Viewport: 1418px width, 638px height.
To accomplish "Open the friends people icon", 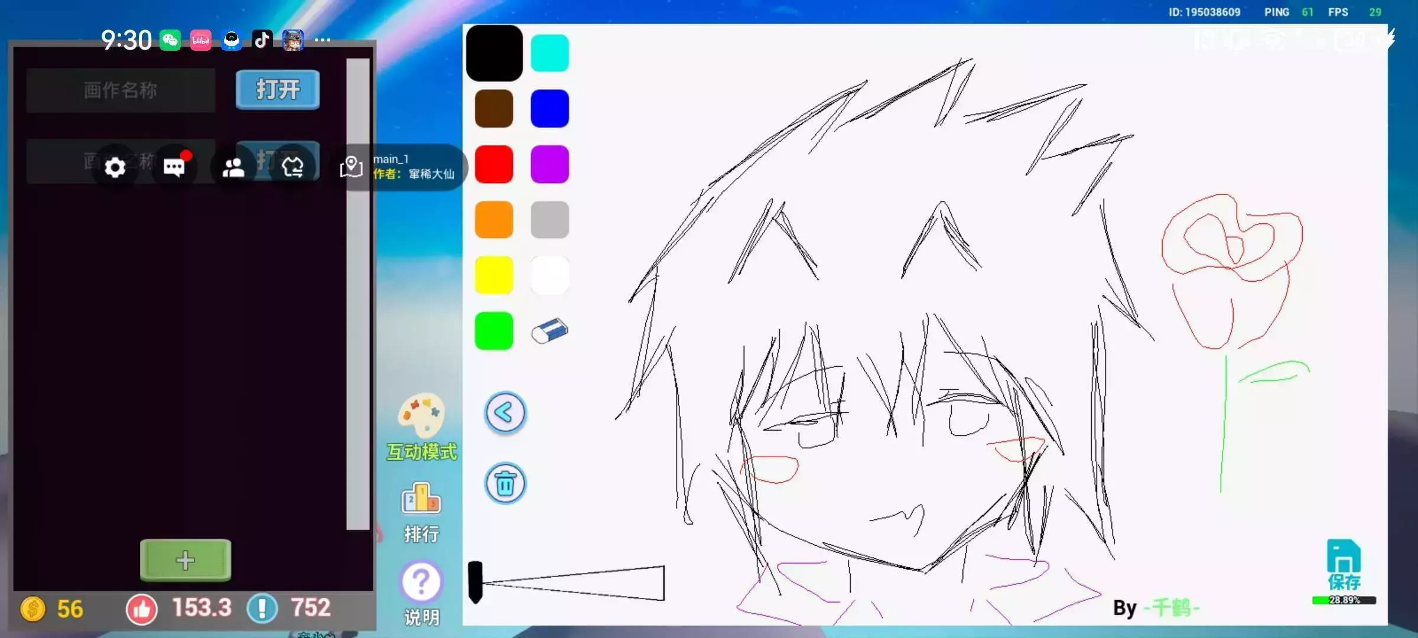I will pos(233,168).
